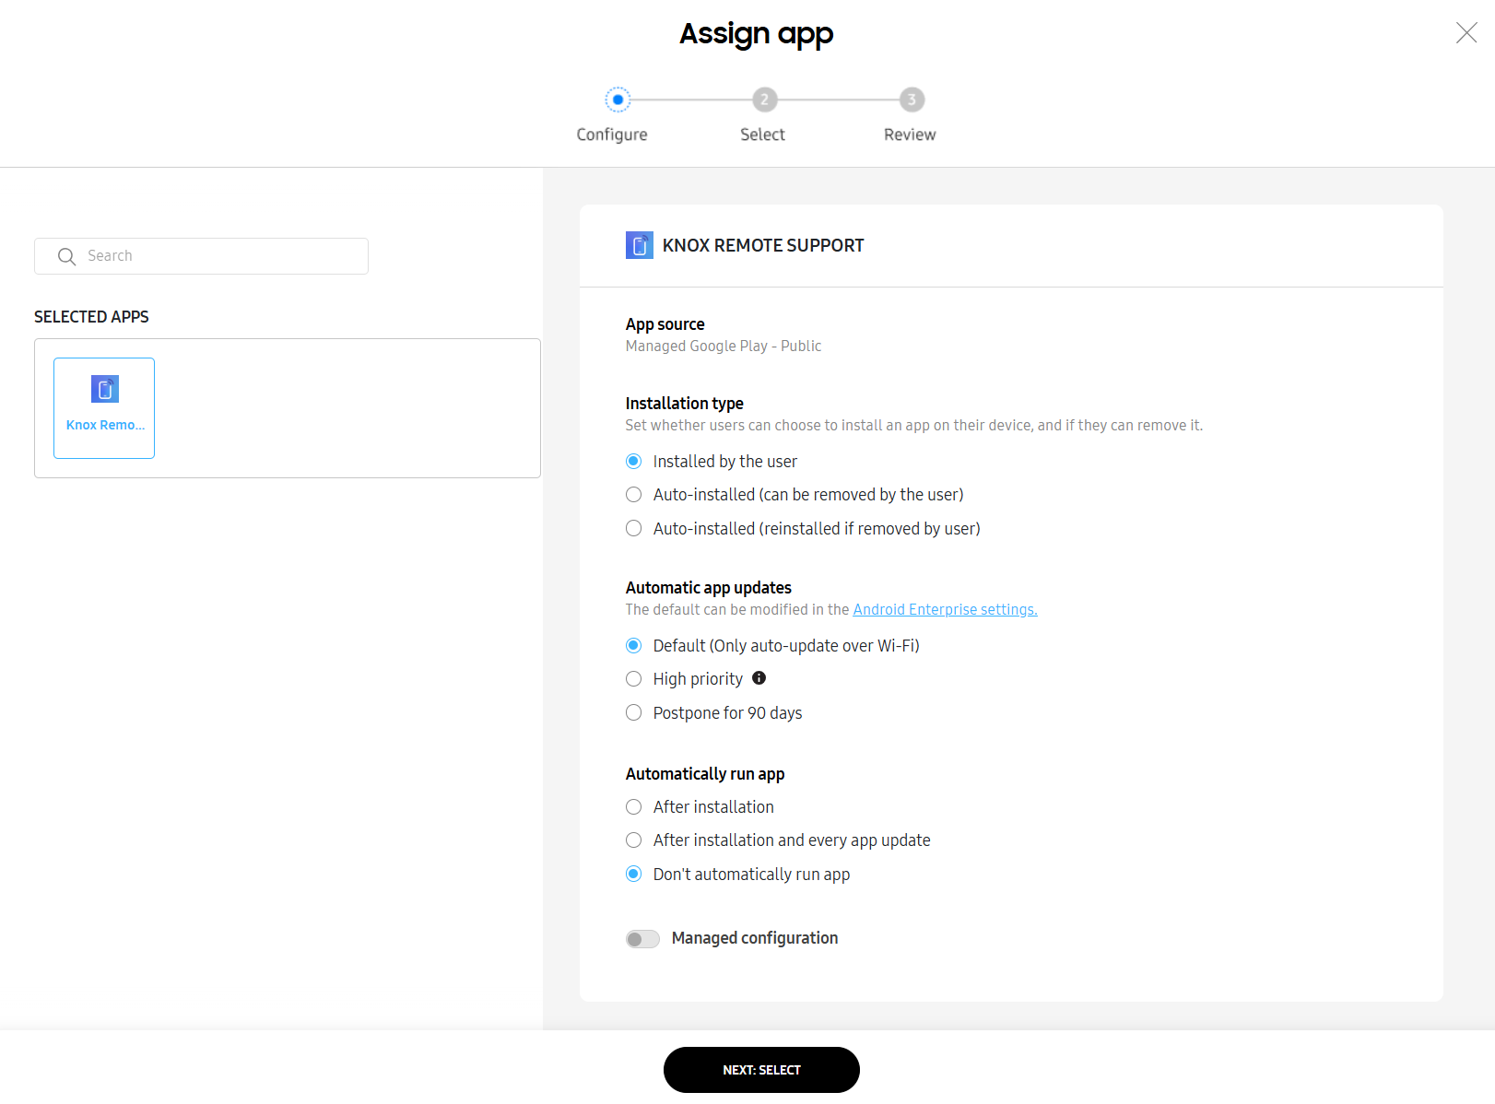Go to step 2 Select

pos(764,100)
